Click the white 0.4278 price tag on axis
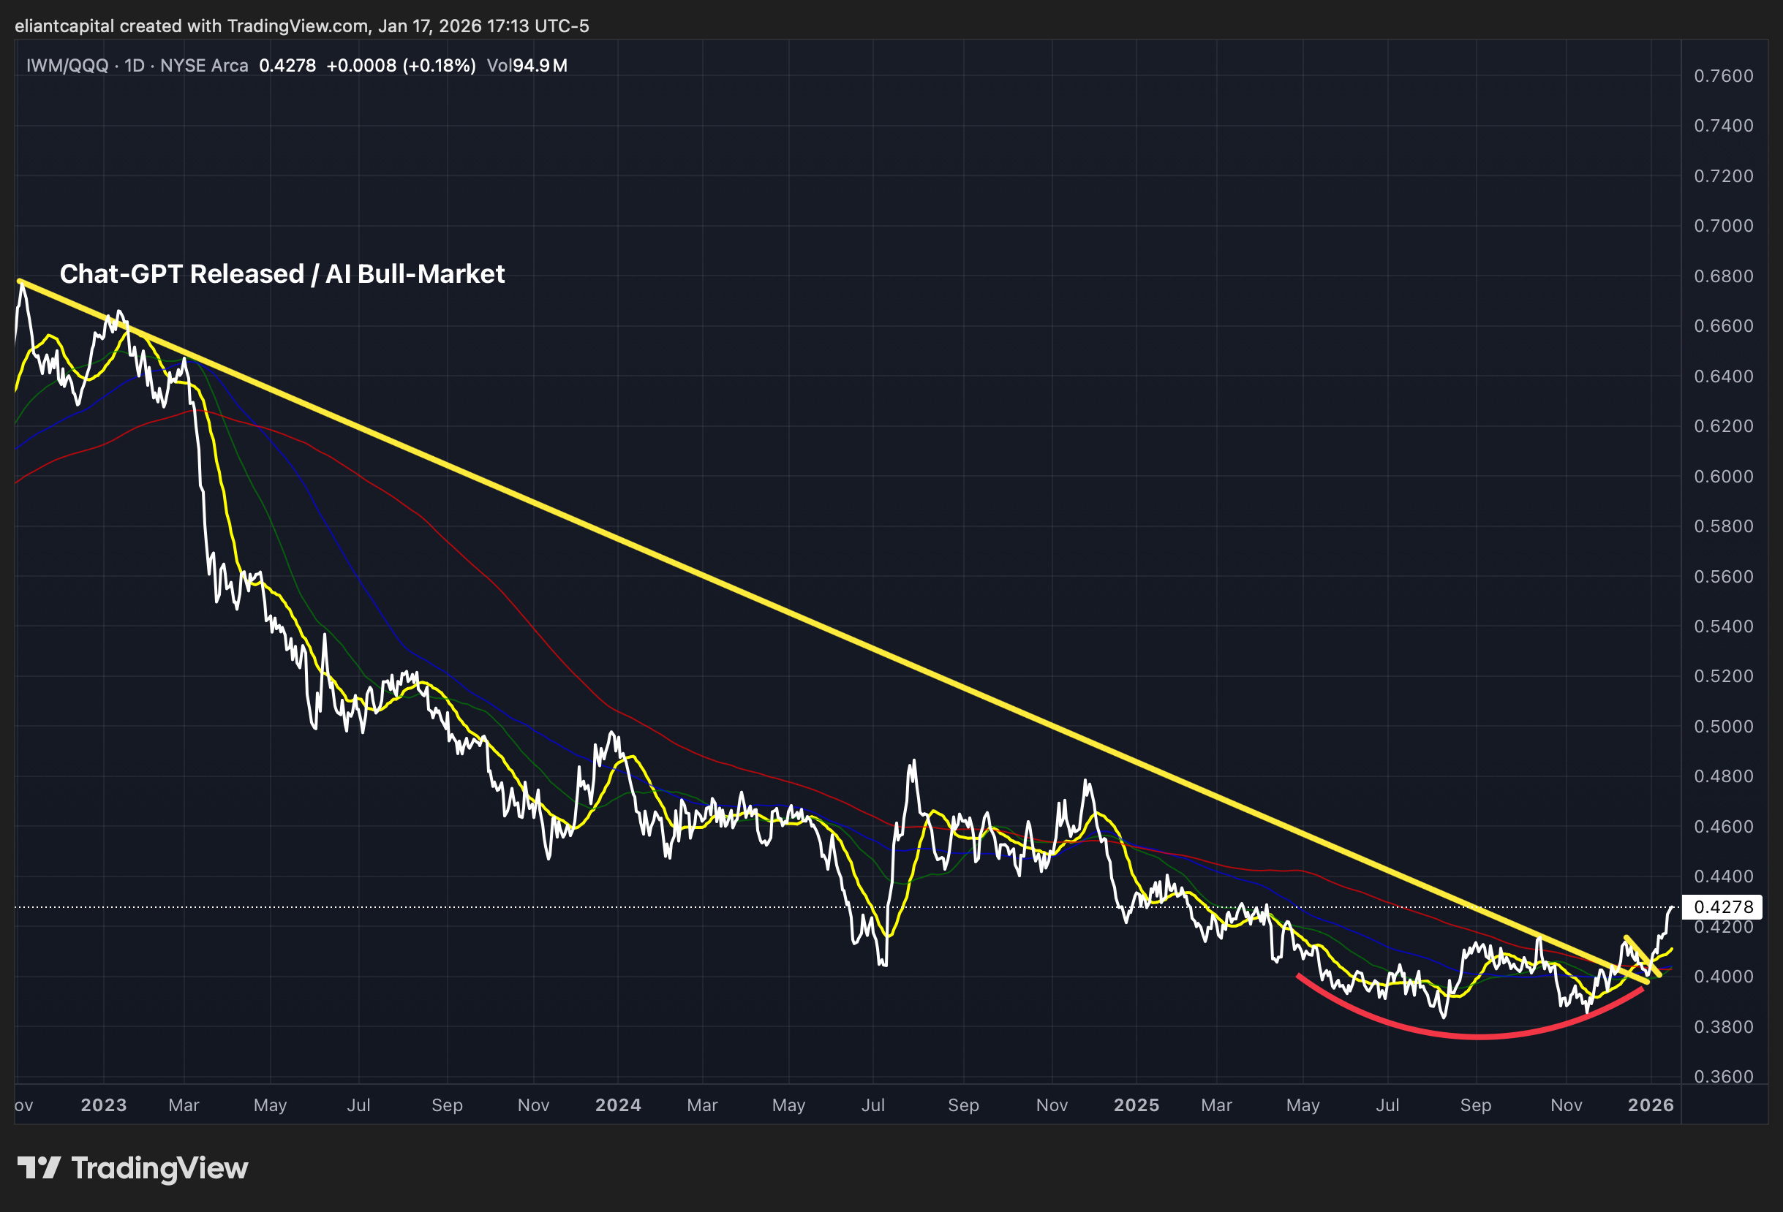 tap(1722, 906)
